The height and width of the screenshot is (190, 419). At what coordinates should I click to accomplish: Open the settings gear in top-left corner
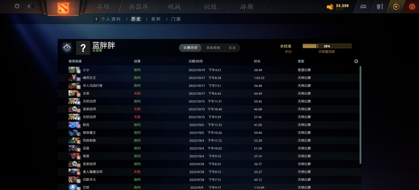[x=17, y=6]
